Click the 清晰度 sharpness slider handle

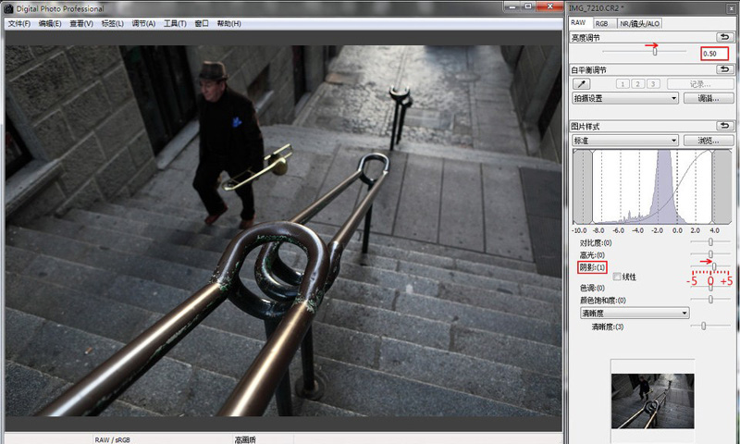(x=703, y=326)
